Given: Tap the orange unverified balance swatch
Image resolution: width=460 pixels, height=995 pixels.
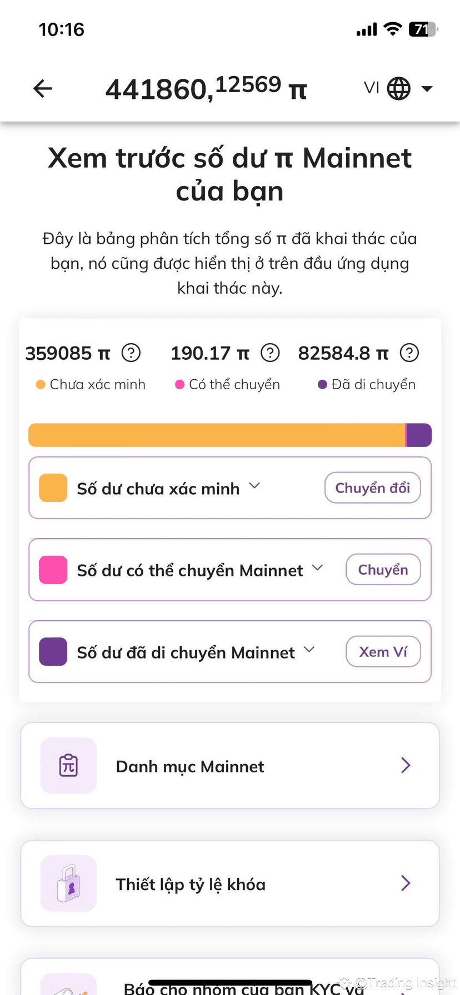Looking at the screenshot, I should [53, 488].
